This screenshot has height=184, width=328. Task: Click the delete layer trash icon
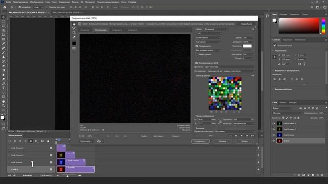322,175
